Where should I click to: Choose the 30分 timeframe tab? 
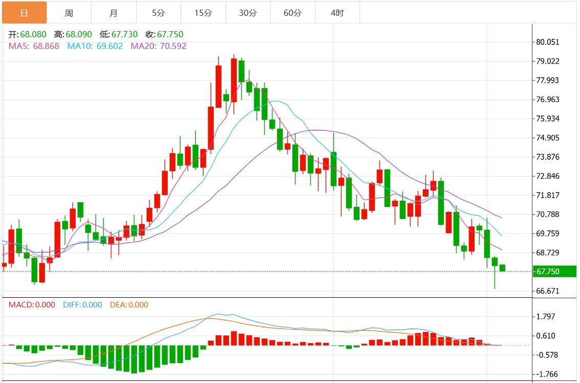pos(248,13)
